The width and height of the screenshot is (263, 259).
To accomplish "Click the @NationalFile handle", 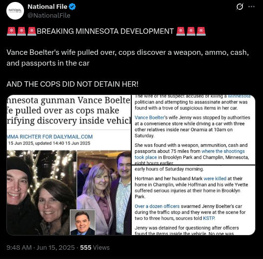I will [x=49, y=16].
